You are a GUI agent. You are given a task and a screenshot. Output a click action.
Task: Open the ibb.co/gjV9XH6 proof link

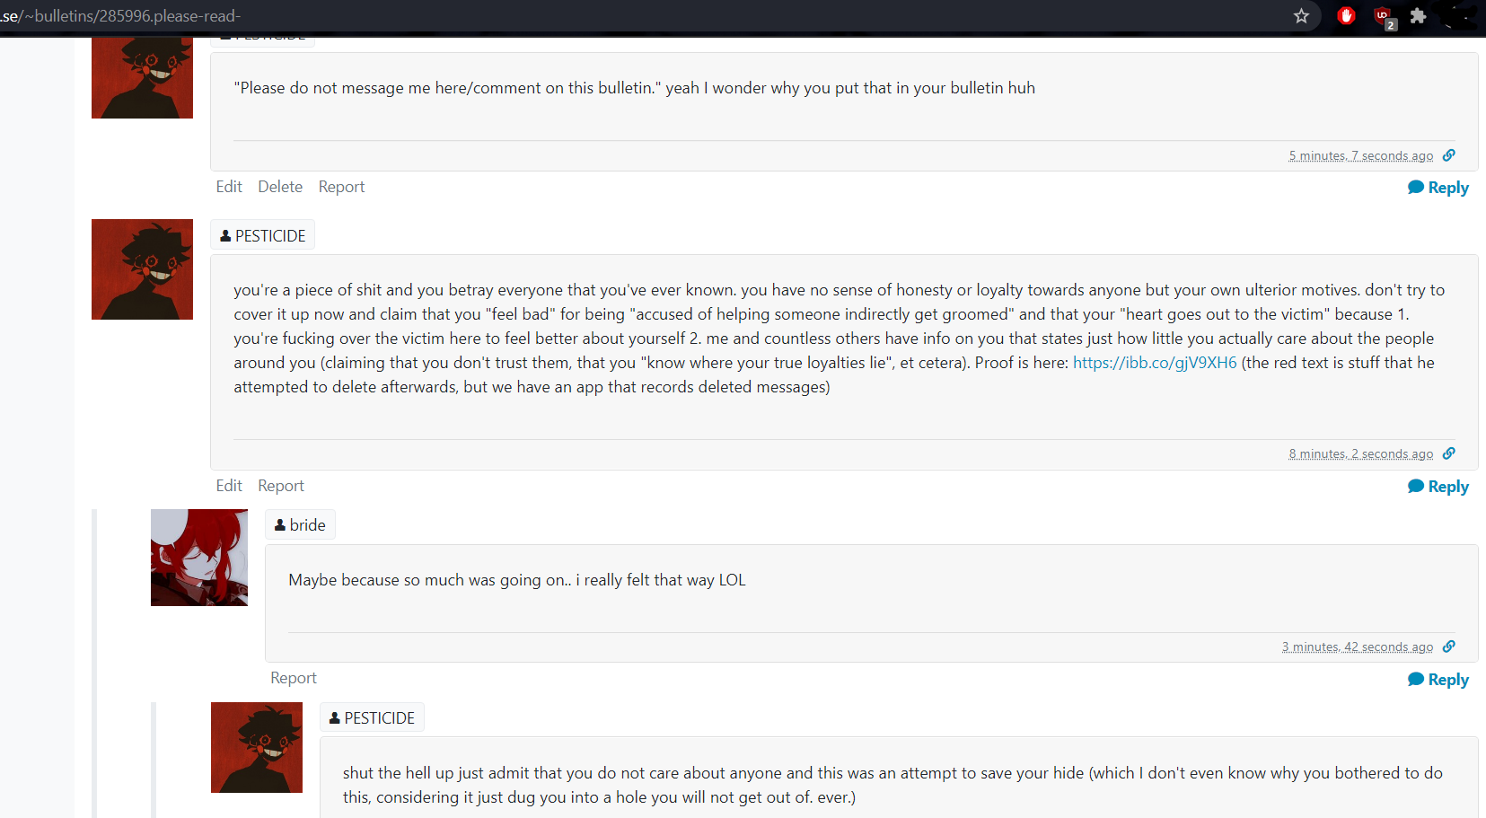pyautogui.click(x=1155, y=363)
